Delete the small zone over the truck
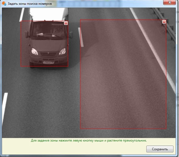The width and height of the screenshot is (179, 157). click(x=66, y=23)
